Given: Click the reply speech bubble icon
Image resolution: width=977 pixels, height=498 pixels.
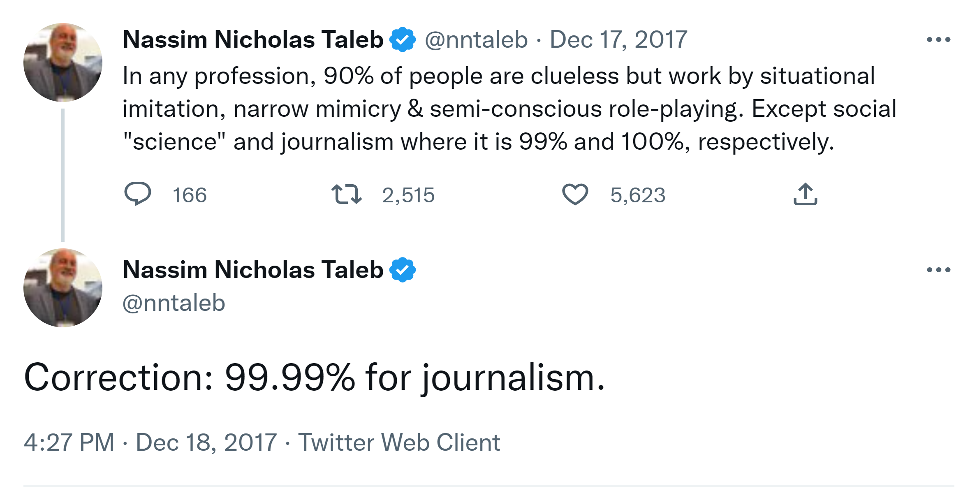Looking at the screenshot, I should tap(138, 194).
